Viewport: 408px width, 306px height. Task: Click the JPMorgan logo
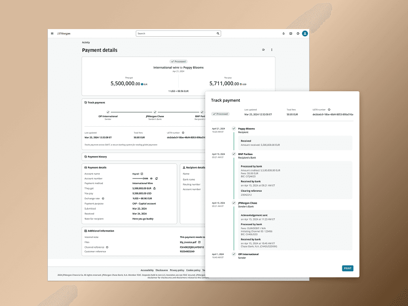coord(64,33)
